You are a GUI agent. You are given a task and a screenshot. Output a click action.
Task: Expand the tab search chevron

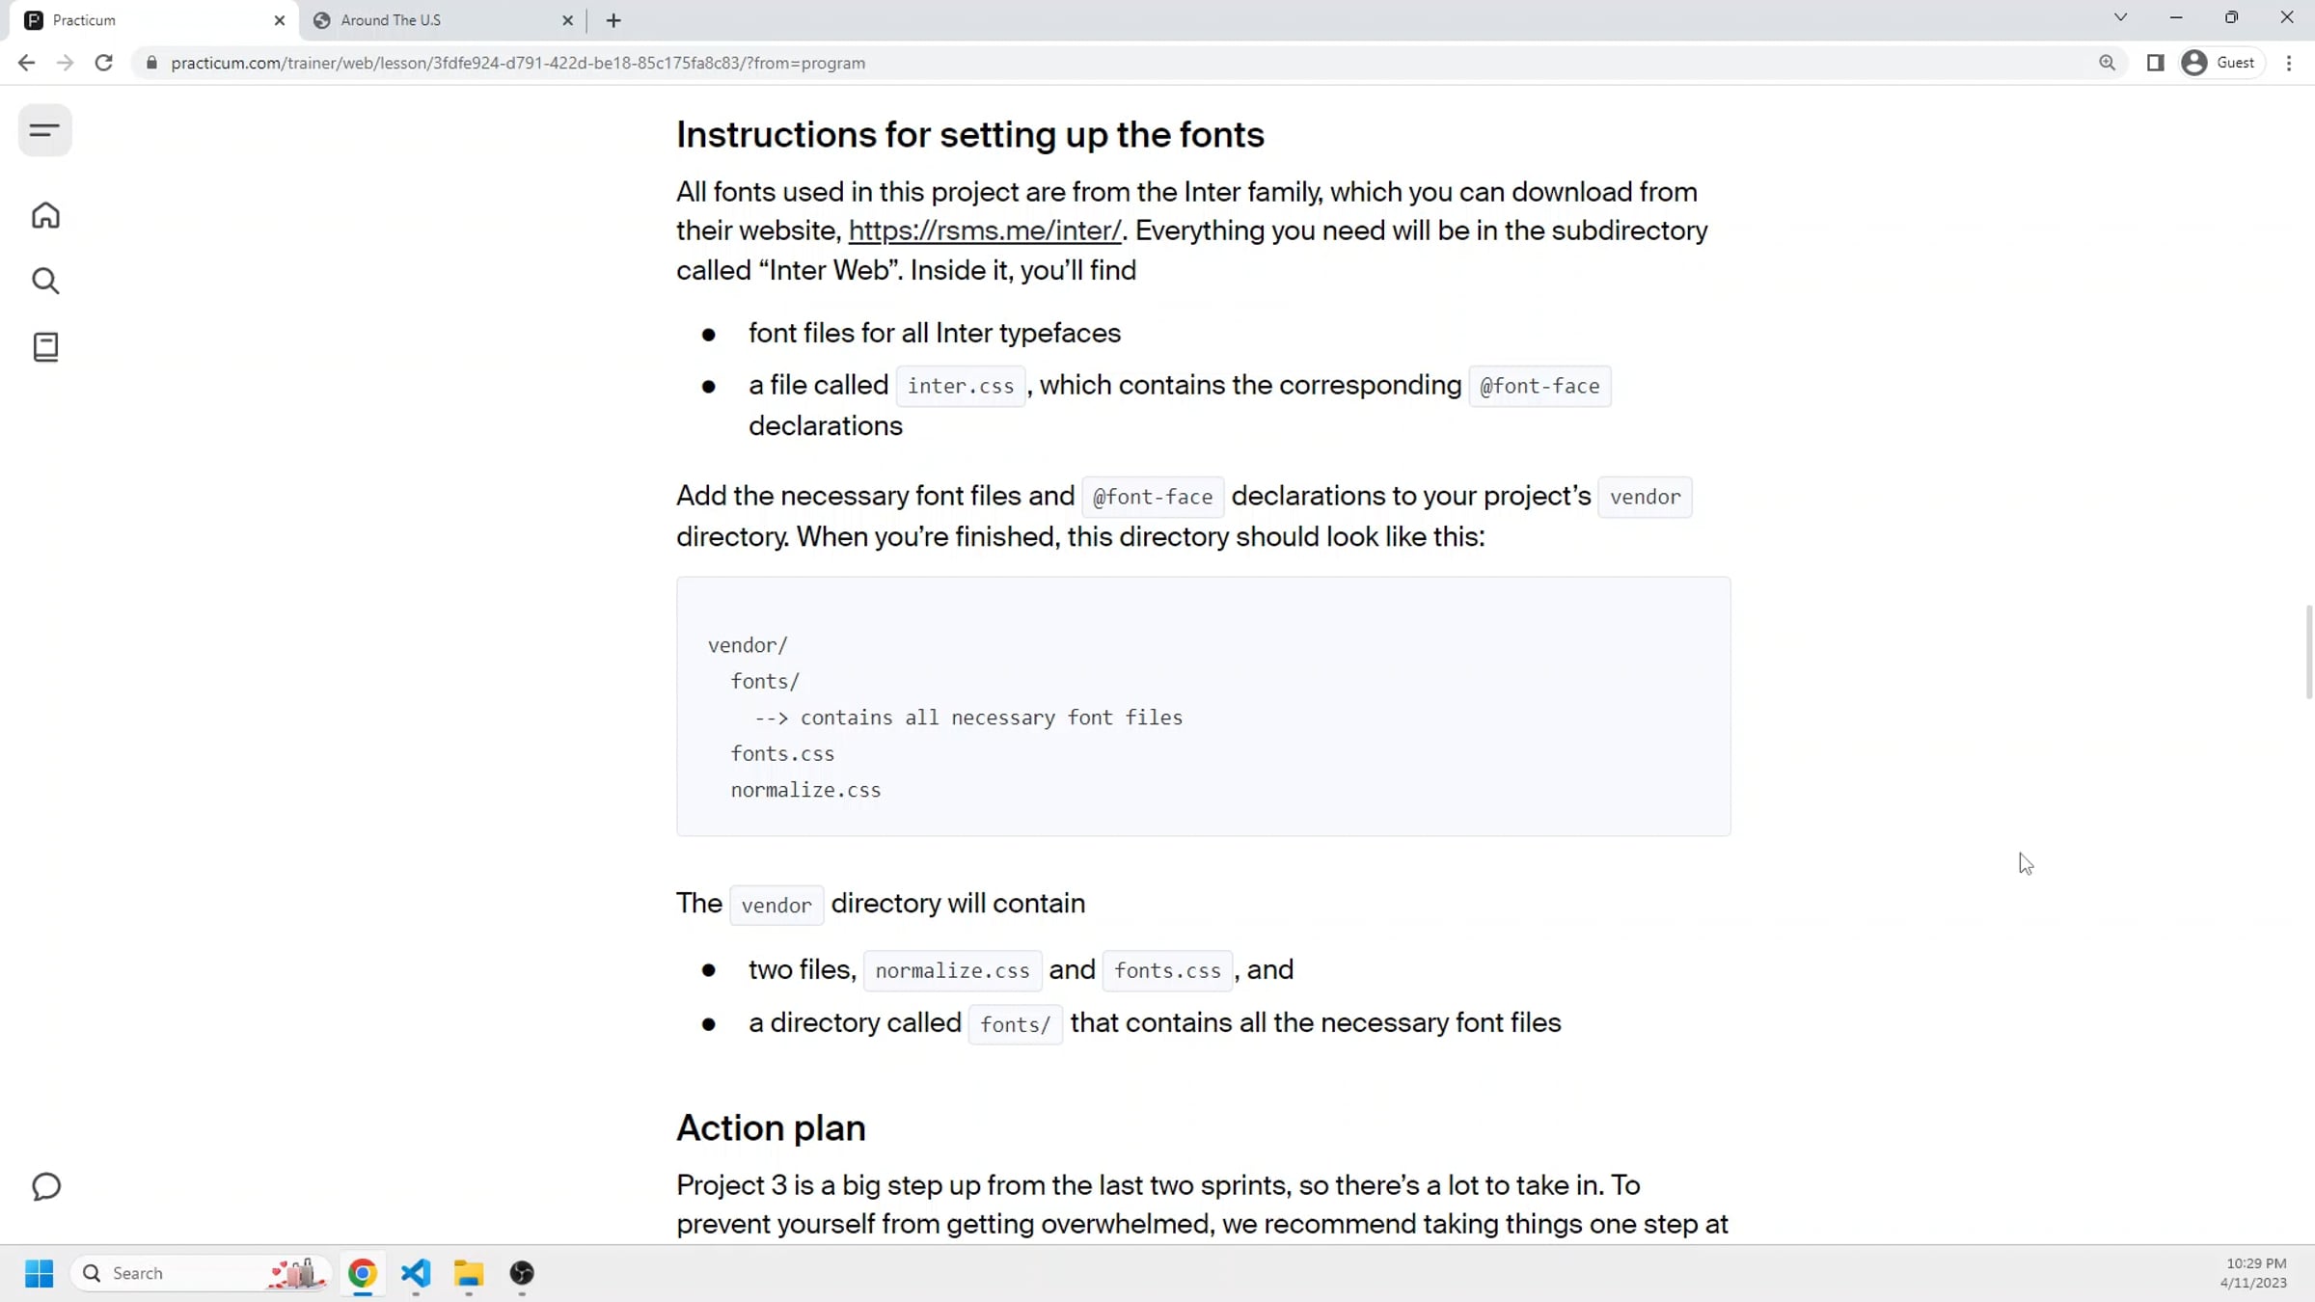[2120, 17]
